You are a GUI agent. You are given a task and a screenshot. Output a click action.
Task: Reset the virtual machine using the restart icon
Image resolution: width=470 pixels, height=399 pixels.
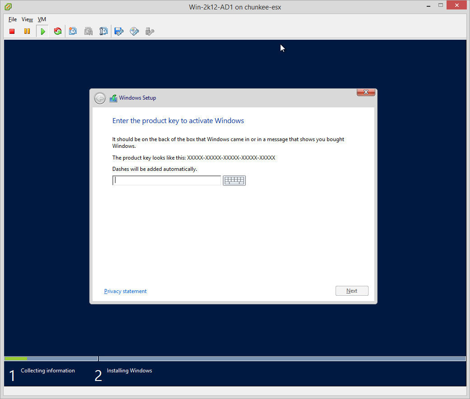pyautogui.click(x=57, y=31)
